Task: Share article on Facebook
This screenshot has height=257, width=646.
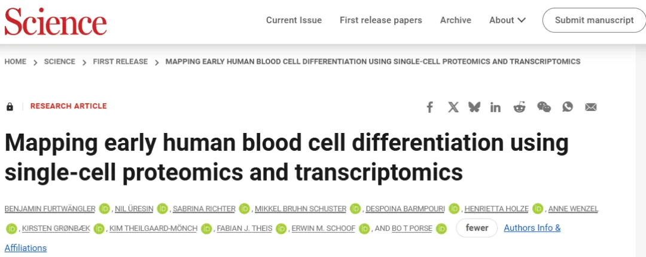Action: pos(429,107)
